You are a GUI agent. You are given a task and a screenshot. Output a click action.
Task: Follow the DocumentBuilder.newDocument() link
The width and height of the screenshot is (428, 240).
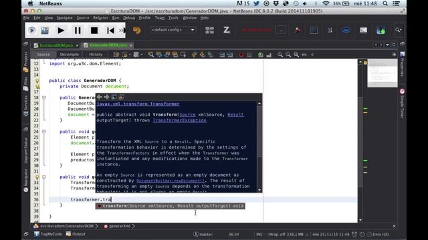(171, 181)
